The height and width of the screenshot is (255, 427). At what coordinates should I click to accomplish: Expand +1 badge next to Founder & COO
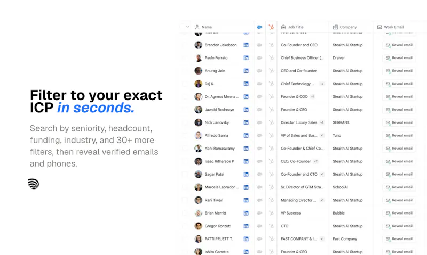point(313,97)
